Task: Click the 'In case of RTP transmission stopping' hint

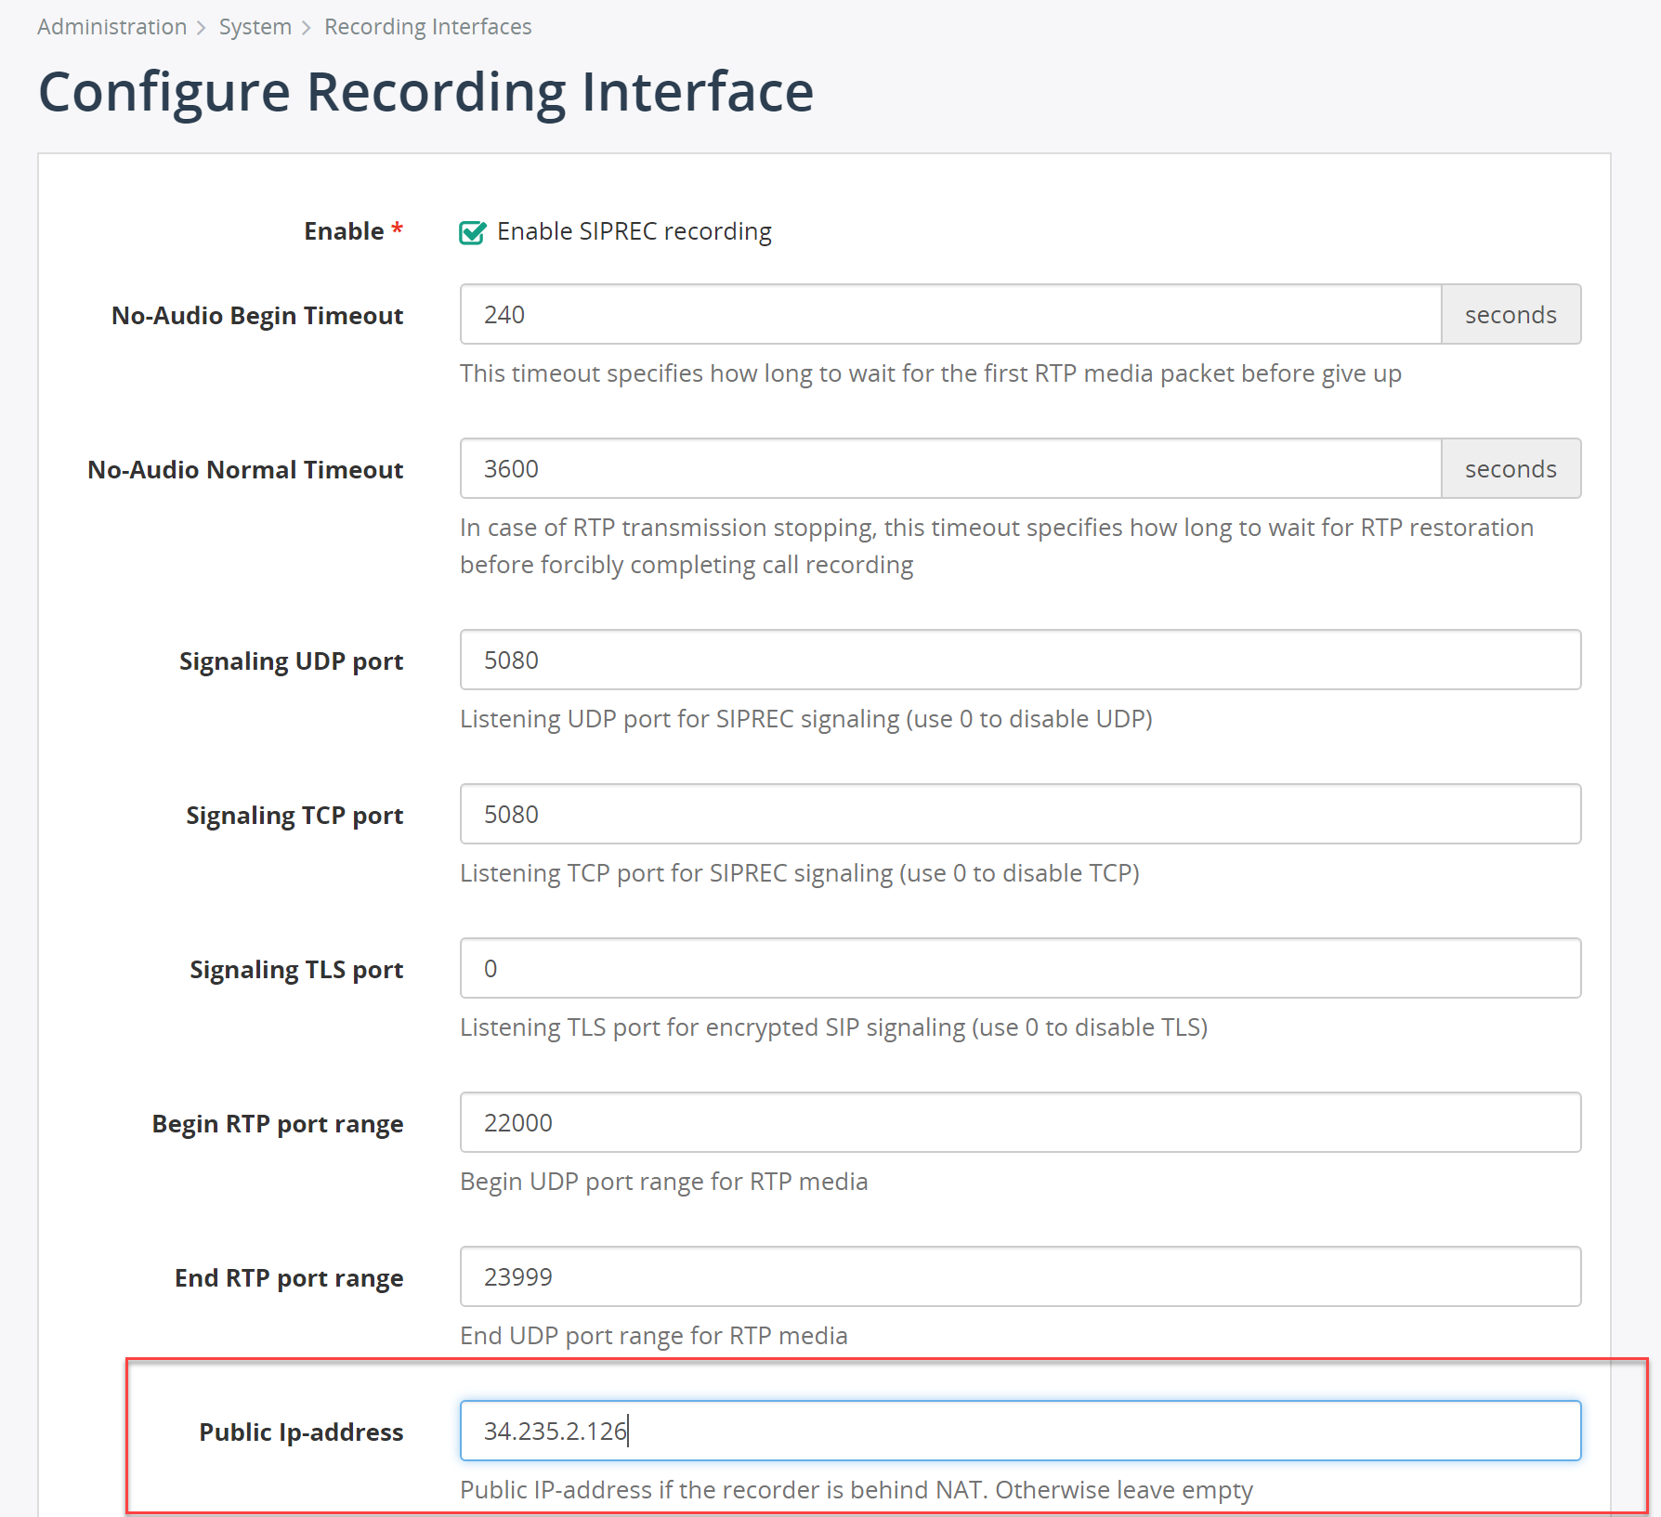Action: point(997,546)
